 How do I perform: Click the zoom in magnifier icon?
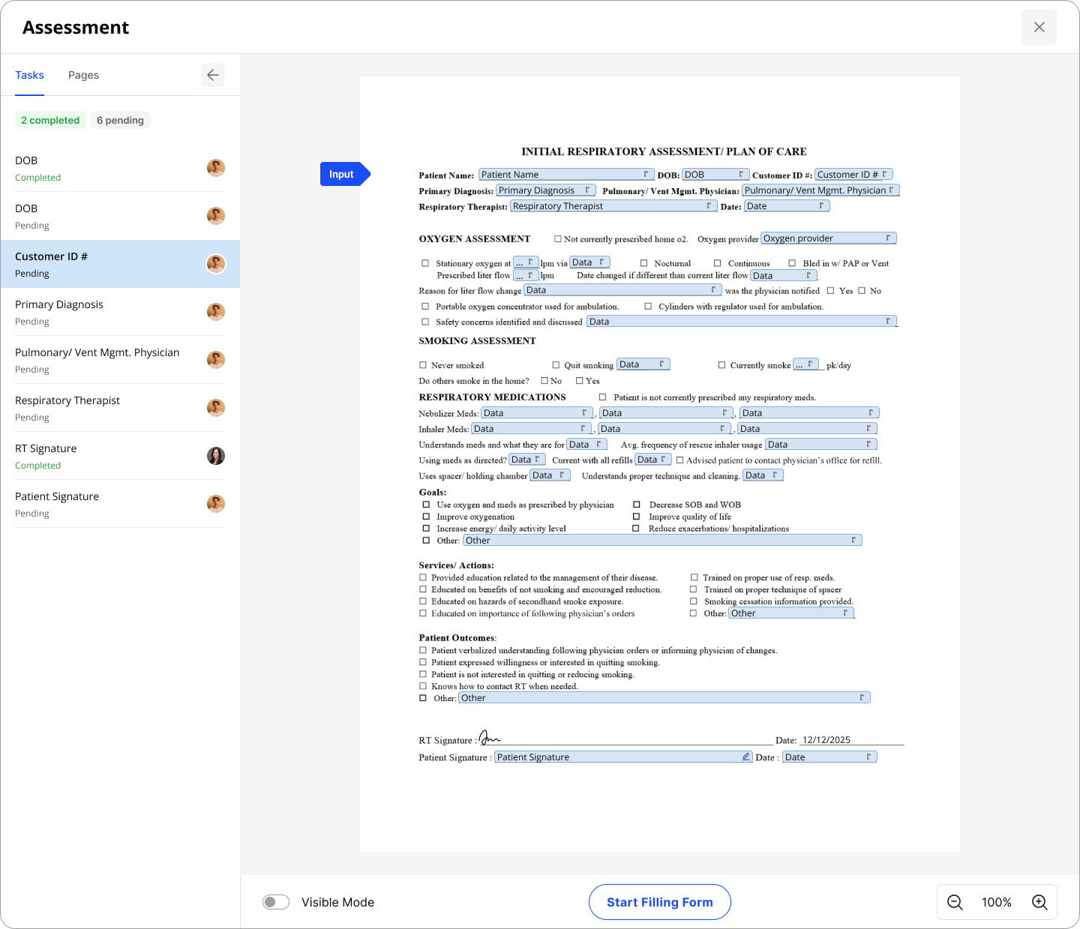click(1039, 902)
